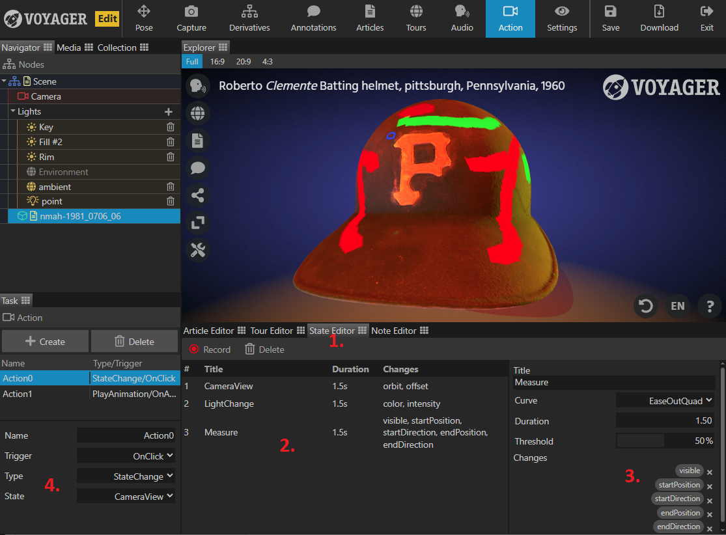This screenshot has height=535, width=726.
Task: Switch to the Collection tab
Action: coord(122,48)
